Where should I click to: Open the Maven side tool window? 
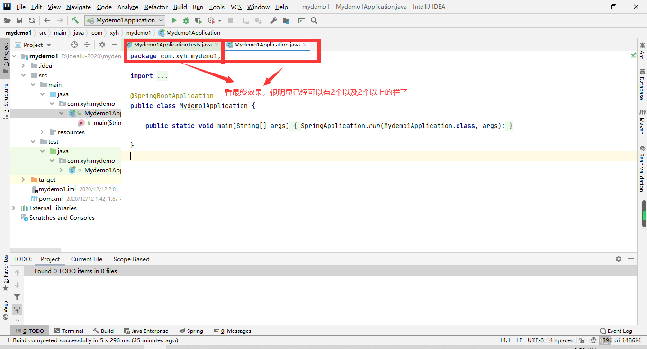642,121
